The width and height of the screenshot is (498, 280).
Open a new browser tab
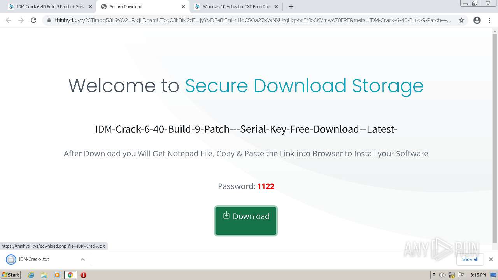coord(291,7)
